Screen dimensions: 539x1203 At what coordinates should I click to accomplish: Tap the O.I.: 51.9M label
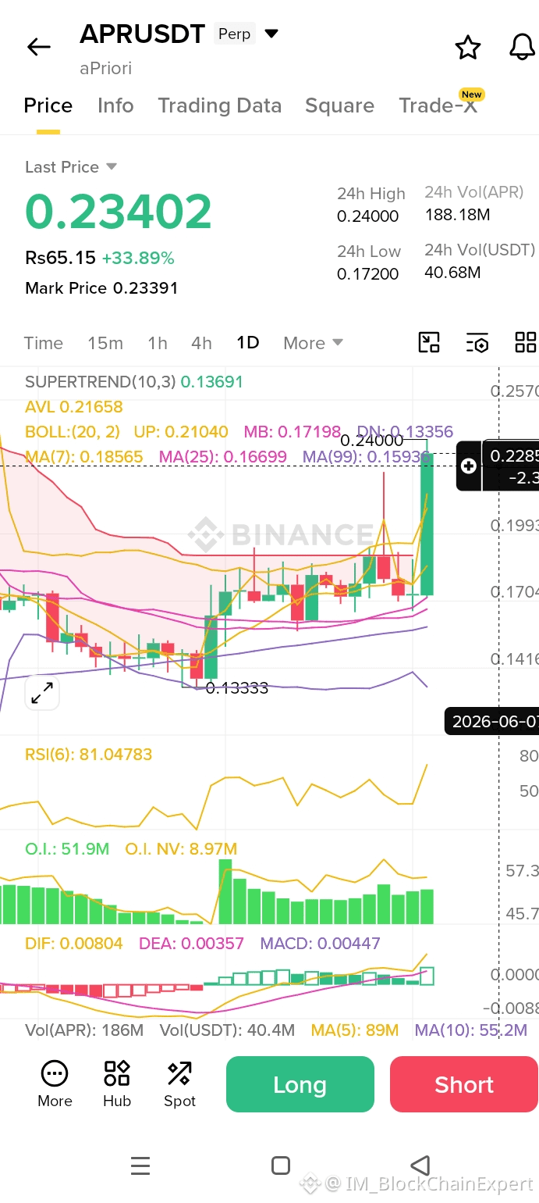(x=67, y=848)
